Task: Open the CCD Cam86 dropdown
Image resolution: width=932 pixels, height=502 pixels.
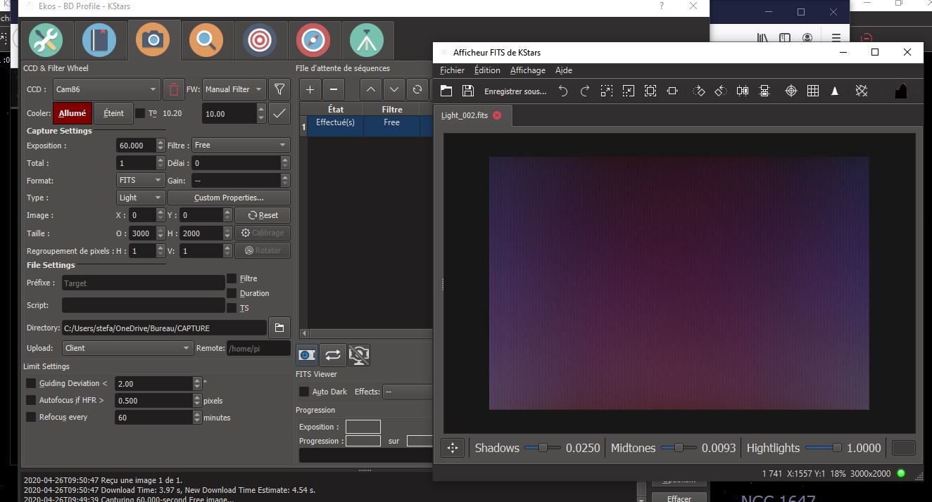Action: tap(106, 89)
